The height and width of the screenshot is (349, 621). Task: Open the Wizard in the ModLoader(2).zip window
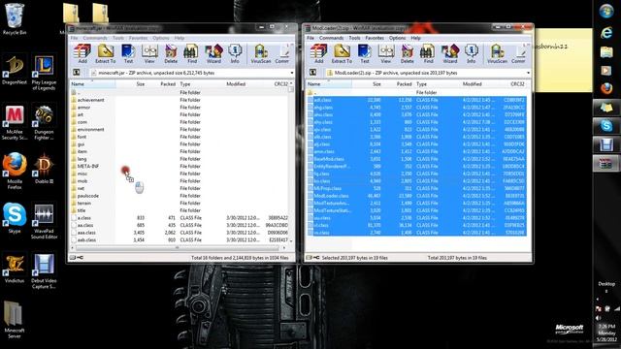pos(450,54)
